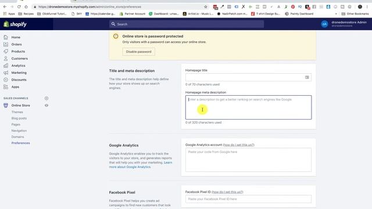372x209 pixels.
Task: Open the Customers section
Action: tap(19, 59)
